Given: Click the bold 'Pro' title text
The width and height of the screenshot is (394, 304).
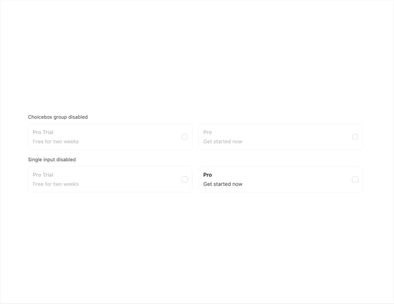Looking at the screenshot, I should (x=207, y=175).
